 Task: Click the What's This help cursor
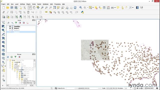point(141,7)
